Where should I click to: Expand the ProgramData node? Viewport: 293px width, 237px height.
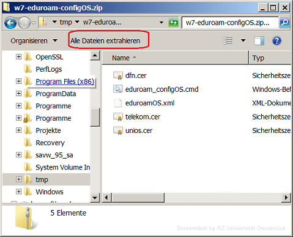click(18, 93)
